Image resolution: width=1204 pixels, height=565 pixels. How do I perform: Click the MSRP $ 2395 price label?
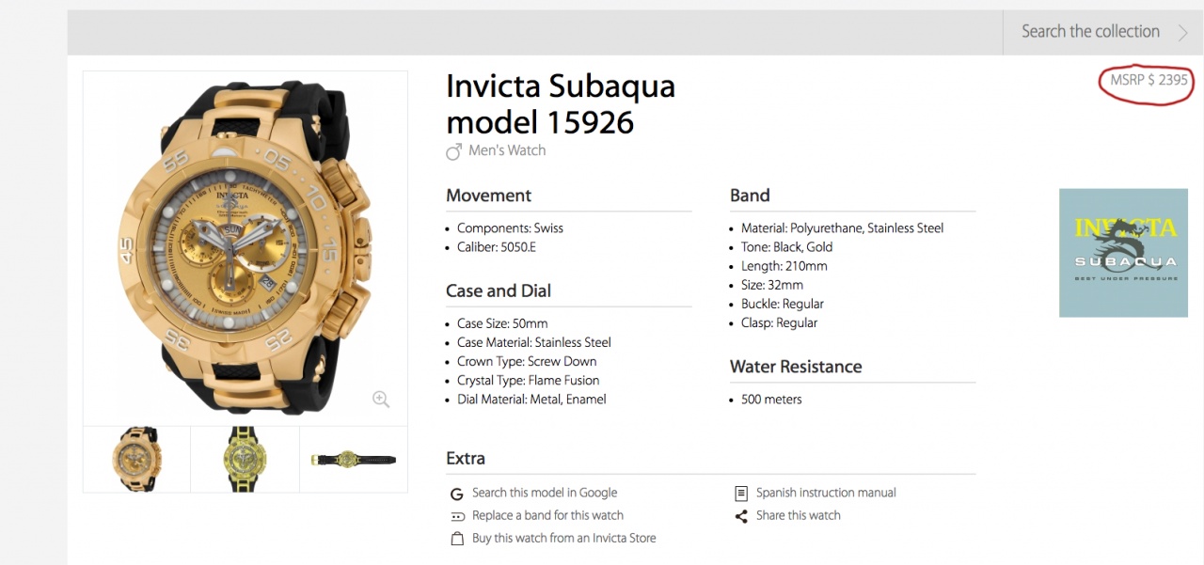[x=1148, y=81]
